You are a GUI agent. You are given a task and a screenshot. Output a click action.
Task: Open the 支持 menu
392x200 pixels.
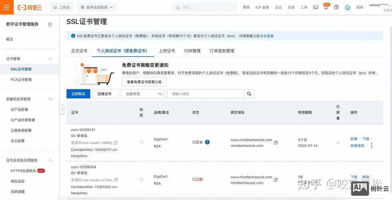[291, 8]
